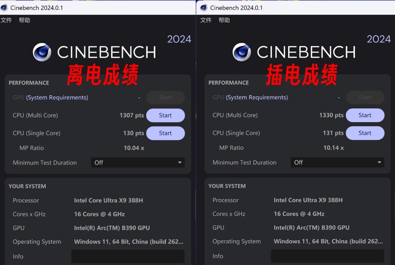Open the 帮助 menu in the left window

[x=25, y=20]
